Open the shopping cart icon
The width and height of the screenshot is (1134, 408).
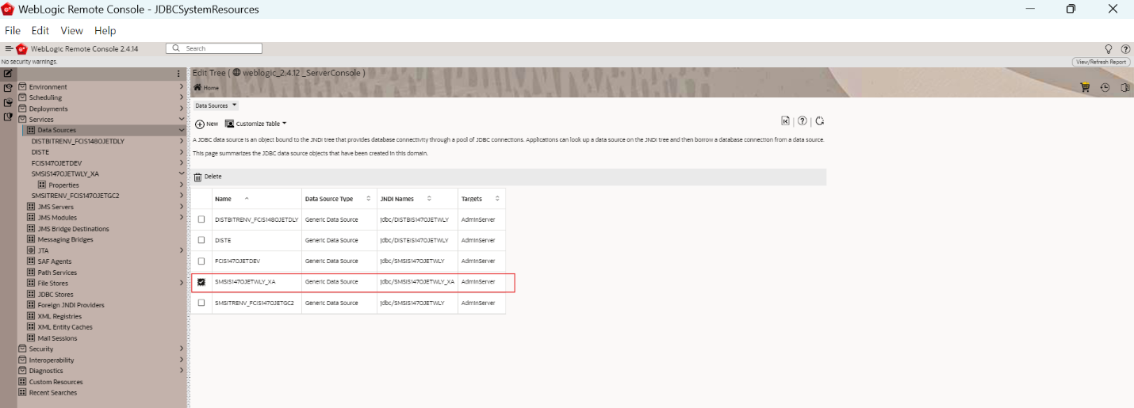tap(1086, 88)
